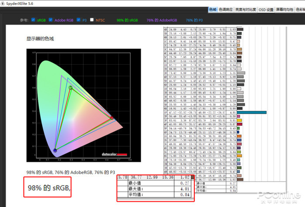Image resolution: width=305 pixels, height=207 pixels.
Task: Click the 显示器的色域 heading
Action: point(40,39)
